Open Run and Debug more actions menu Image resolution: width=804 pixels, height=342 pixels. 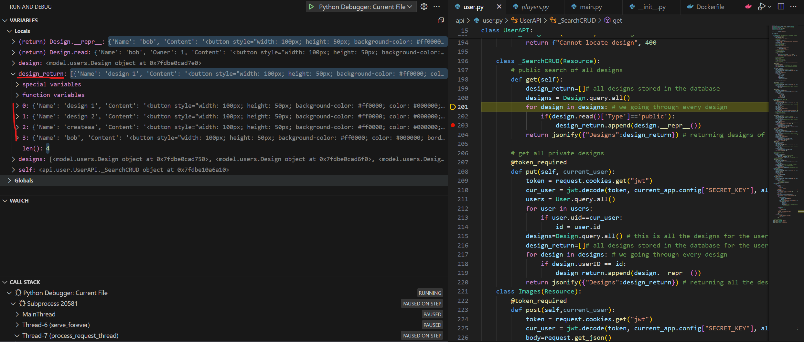[x=437, y=7]
